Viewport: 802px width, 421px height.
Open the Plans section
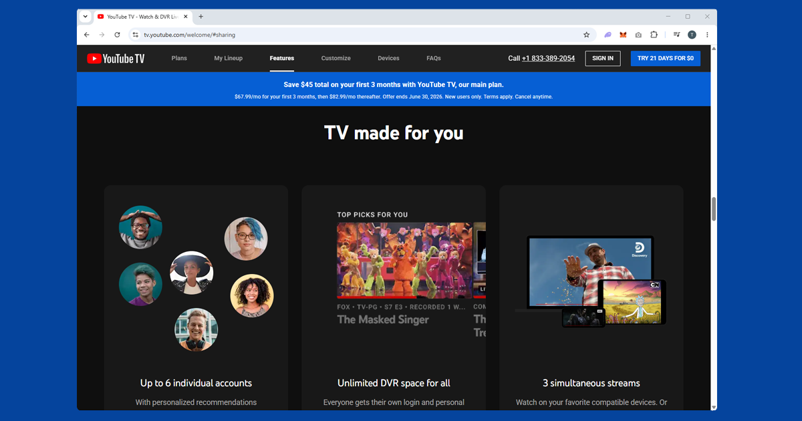pyautogui.click(x=179, y=59)
